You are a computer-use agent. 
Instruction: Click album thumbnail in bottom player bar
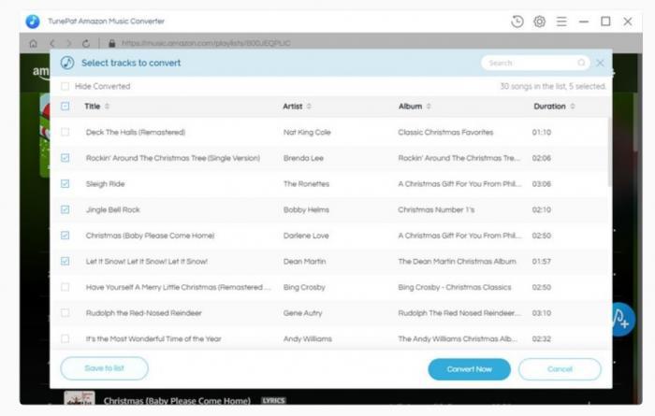(80, 397)
